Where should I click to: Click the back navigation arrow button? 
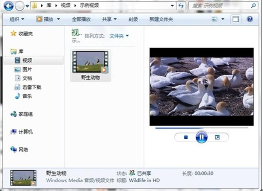(x=8, y=6)
